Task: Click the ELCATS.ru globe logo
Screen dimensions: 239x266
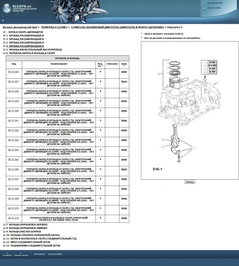Action: tap(7, 8)
